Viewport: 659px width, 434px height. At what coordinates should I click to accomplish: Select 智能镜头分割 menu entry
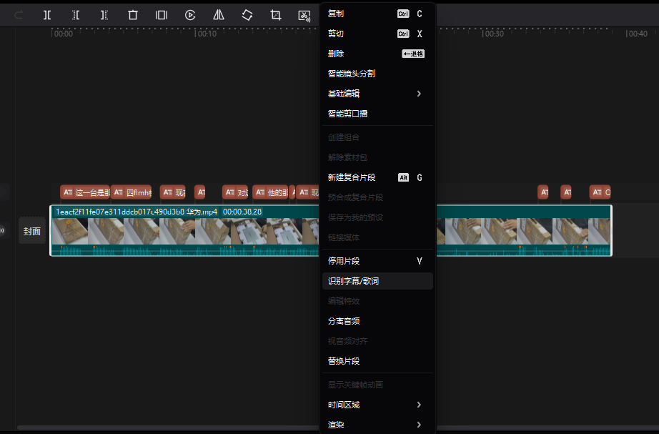click(x=377, y=74)
